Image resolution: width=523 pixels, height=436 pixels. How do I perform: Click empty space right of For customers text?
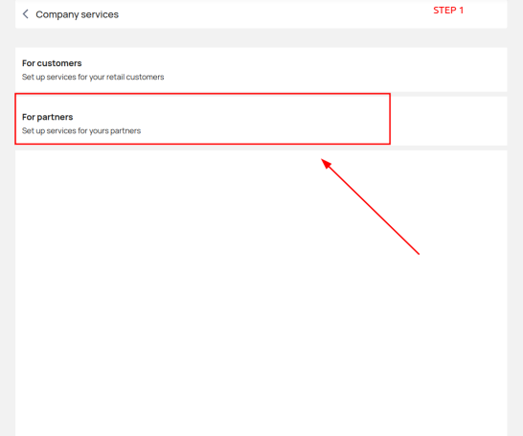point(333,69)
